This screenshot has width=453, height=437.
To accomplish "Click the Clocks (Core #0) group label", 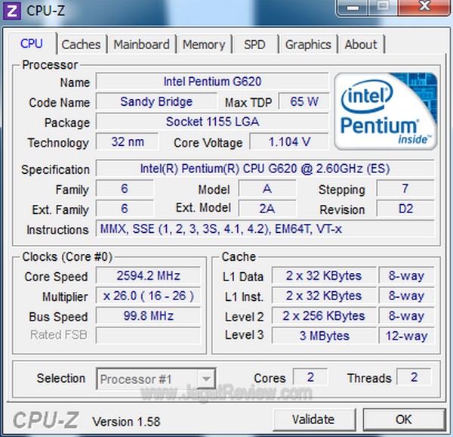I will 67,256.
